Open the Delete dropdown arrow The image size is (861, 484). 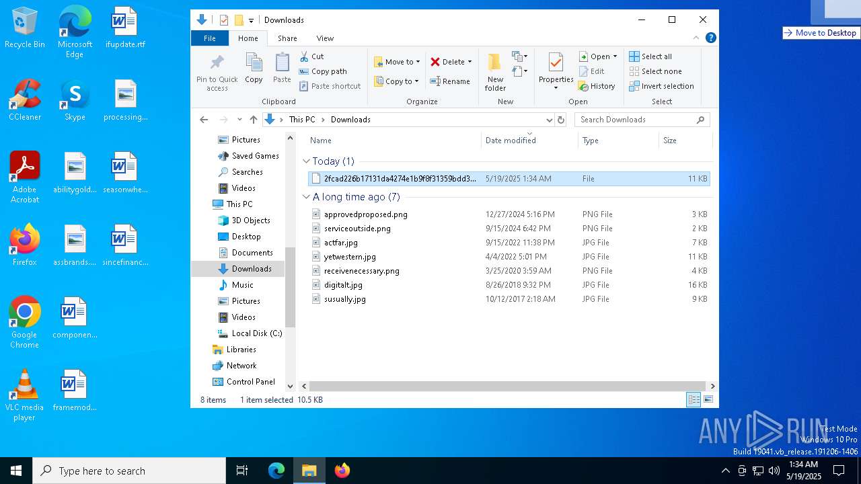(x=470, y=62)
